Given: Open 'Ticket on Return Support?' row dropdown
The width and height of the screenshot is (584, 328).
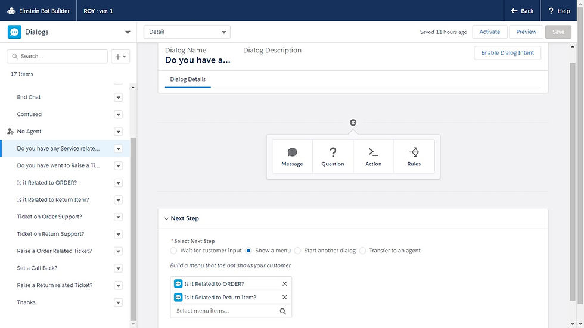Looking at the screenshot, I should (119, 235).
